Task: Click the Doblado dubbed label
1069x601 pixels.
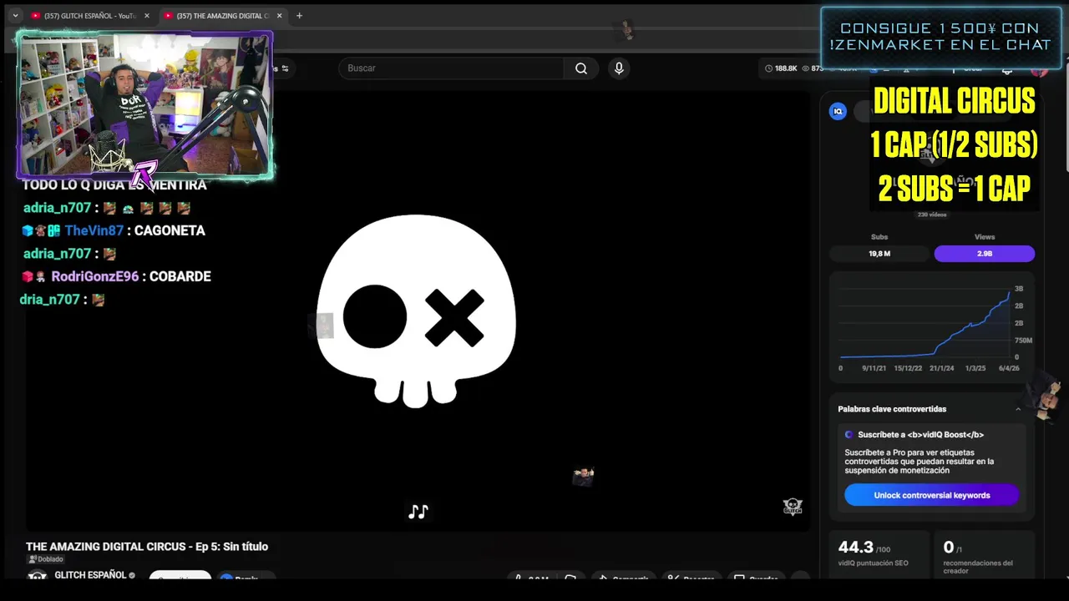Action: click(46, 559)
